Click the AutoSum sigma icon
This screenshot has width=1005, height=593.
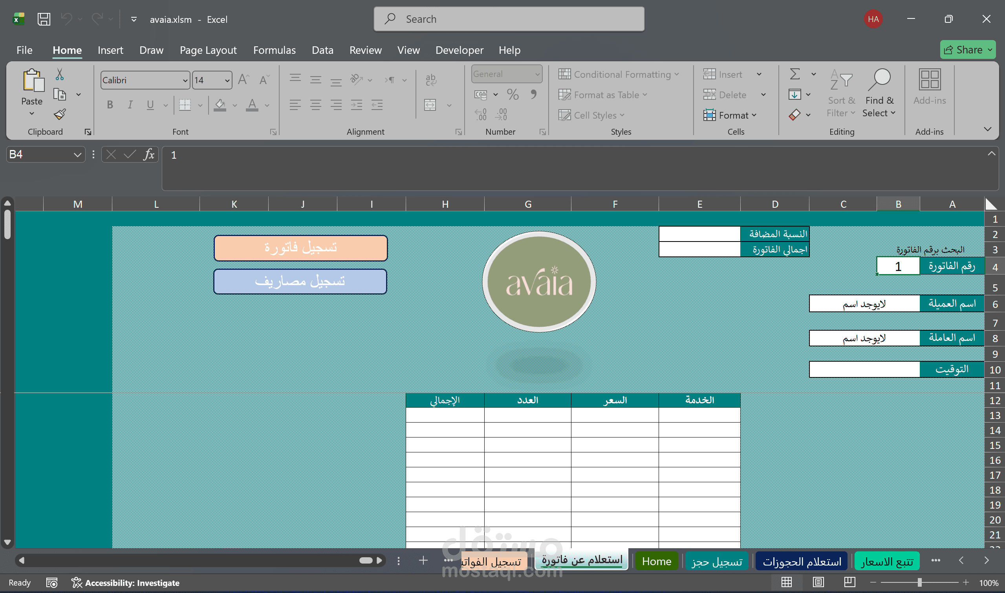(795, 74)
